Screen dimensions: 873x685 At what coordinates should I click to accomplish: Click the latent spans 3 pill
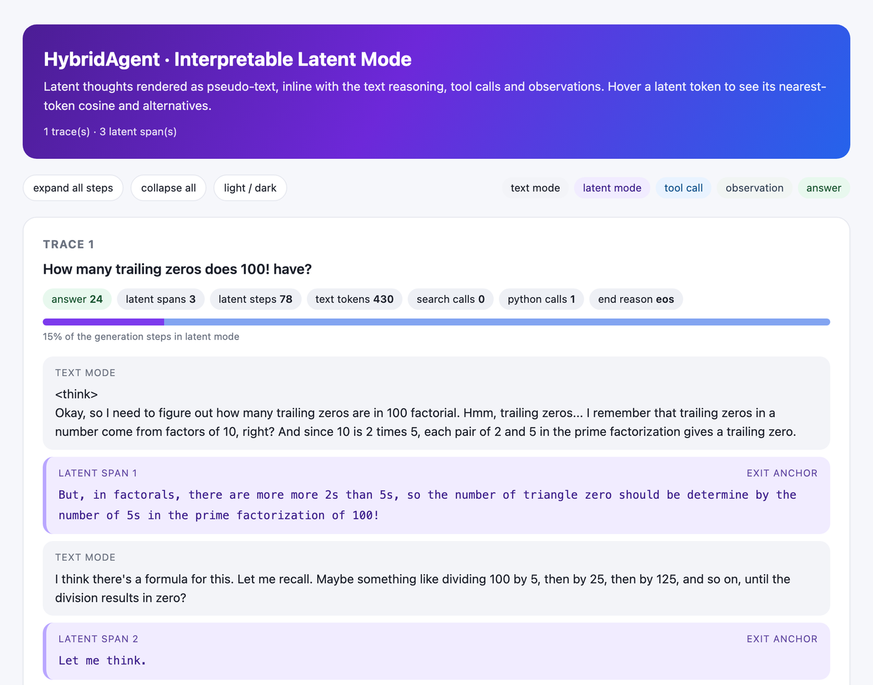click(161, 299)
